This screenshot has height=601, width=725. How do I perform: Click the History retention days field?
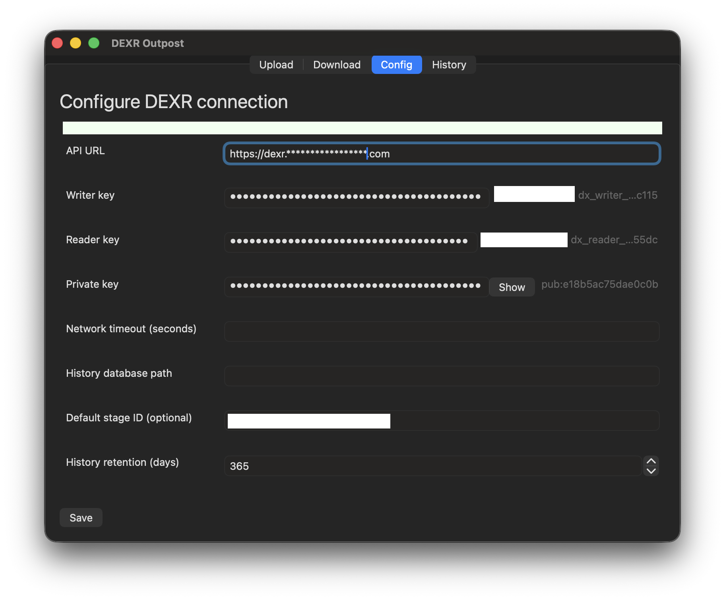tap(433, 466)
